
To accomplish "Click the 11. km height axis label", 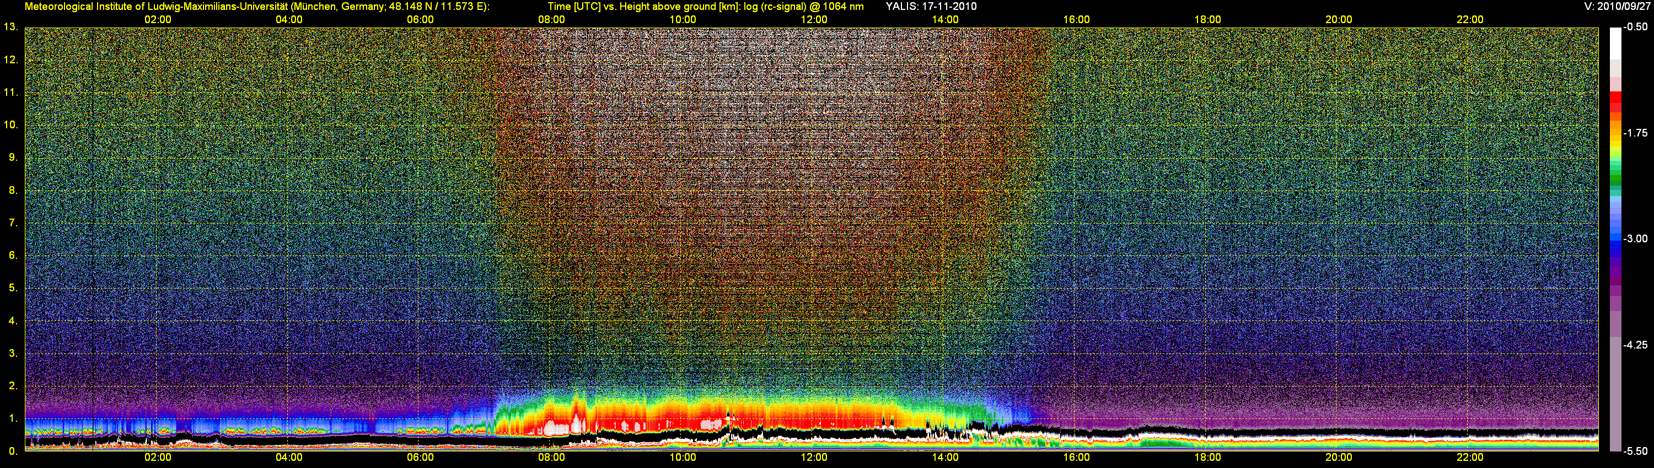I will click(10, 92).
